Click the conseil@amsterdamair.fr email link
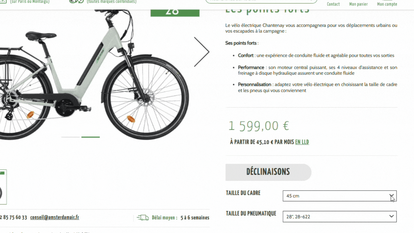Image resolution: width=414 pixels, height=233 pixels. (55, 217)
